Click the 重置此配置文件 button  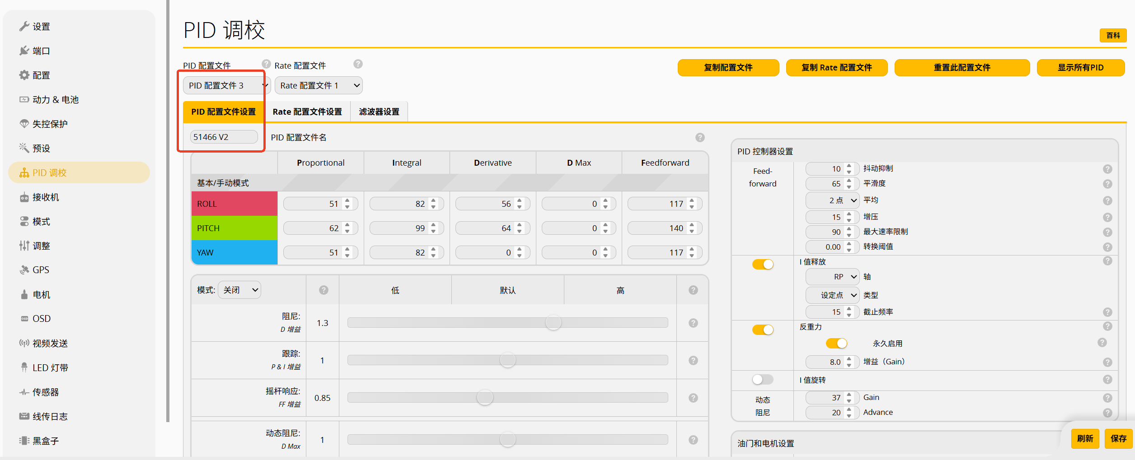tap(961, 68)
